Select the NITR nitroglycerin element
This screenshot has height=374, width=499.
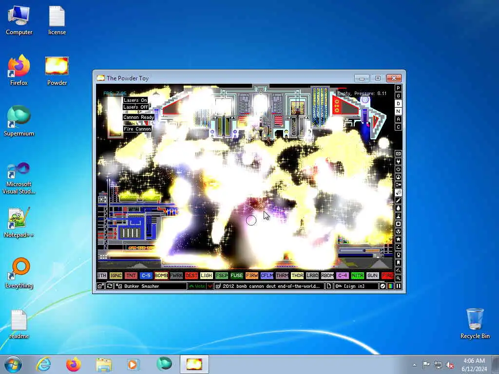[x=357, y=276]
